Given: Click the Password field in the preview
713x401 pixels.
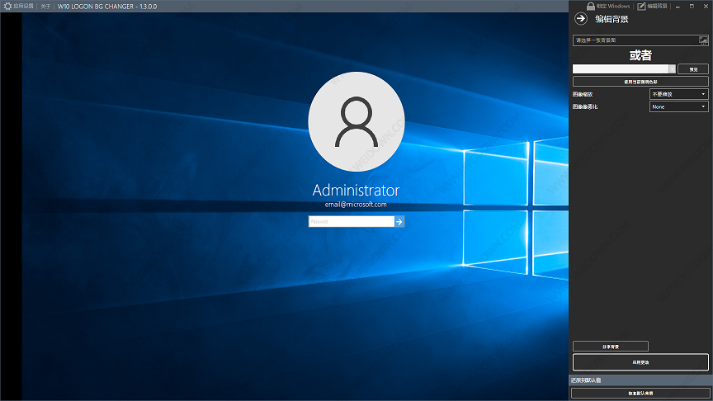Looking at the screenshot, I should pyautogui.click(x=351, y=221).
